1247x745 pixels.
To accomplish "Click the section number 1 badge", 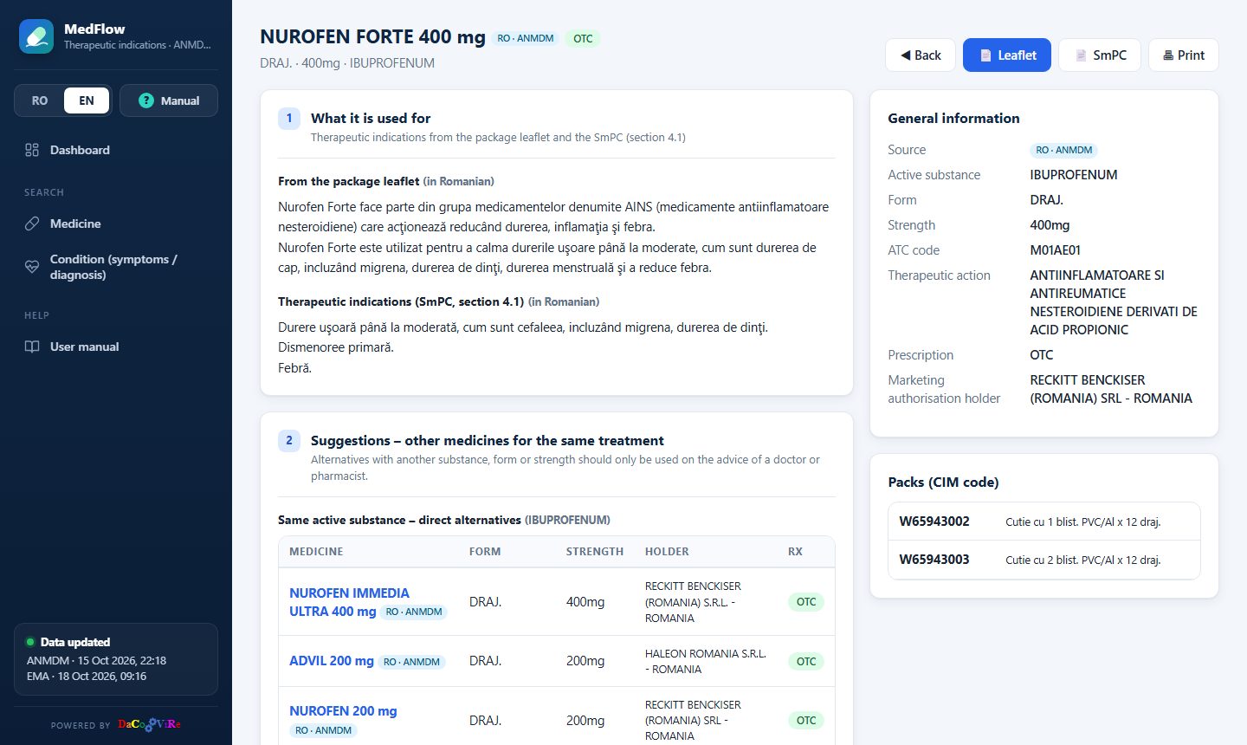I will 289,119.
